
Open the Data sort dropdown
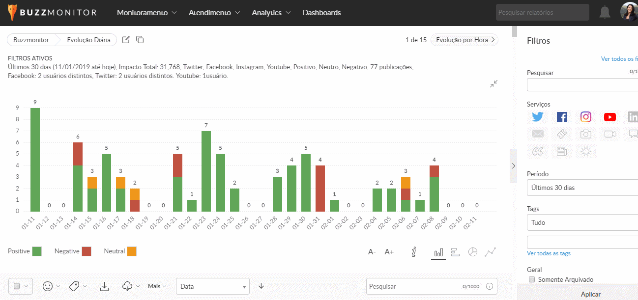point(212,286)
